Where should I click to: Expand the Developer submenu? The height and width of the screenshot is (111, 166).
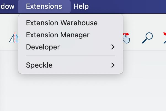[x=71, y=47]
